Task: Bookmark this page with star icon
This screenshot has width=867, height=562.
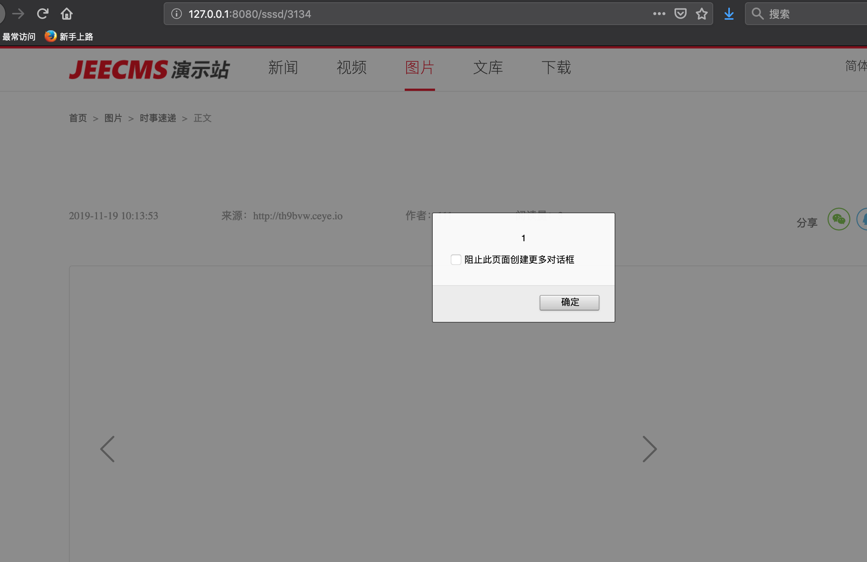Action: tap(701, 14)
